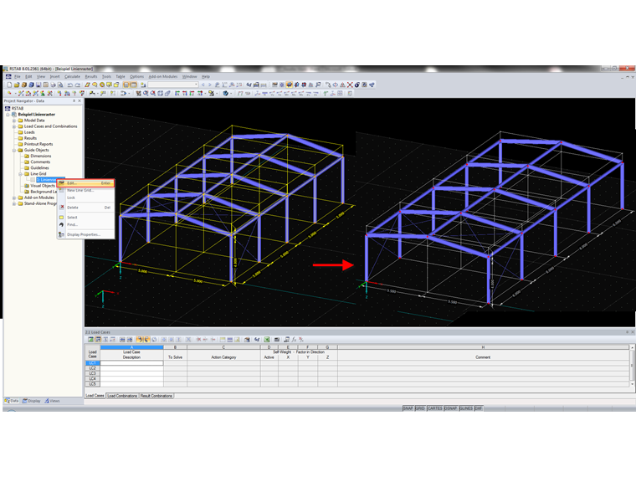Click the previous load case arrow
The width and height of the screenshot is (636, 477).
pyautogui.click(x=203, y=85)
